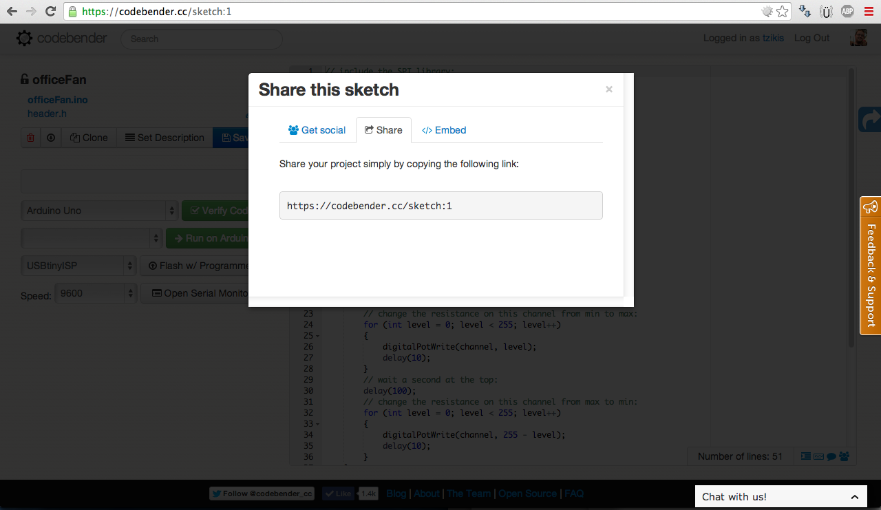The height and width of the screenshot is (510, 881).
Task: Click the Run on Arduino button
Action: (x=208, y=238)
